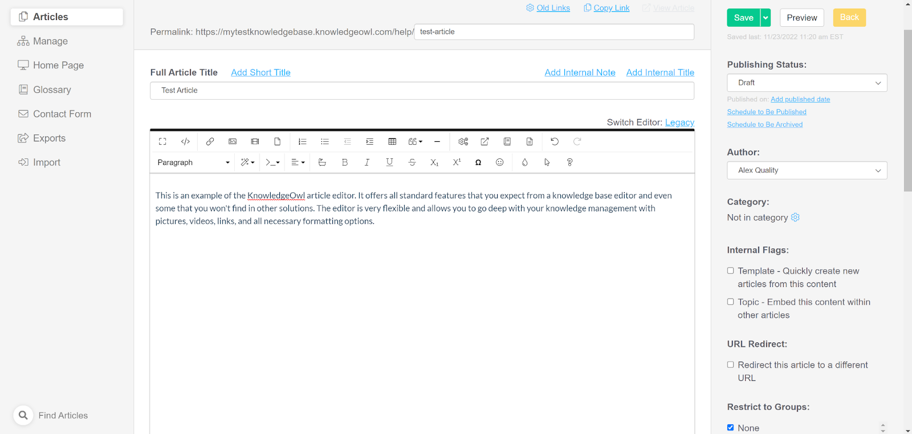This screenshot has width=912, height=434.
Task: Click the insert link icon
Action: coord(210,142)
